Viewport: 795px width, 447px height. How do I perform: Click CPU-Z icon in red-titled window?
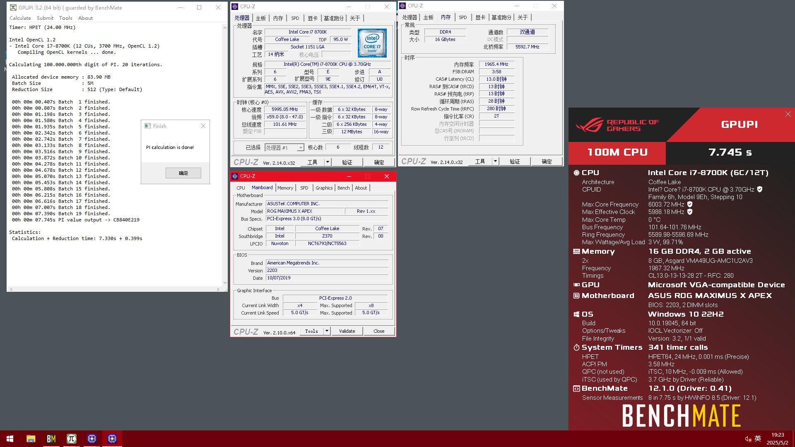coord(235,176)
